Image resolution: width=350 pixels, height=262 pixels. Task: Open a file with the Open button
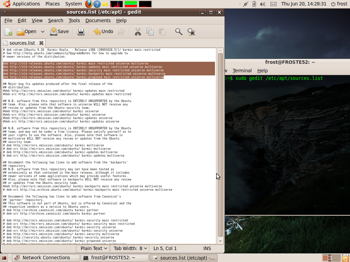pyautogui.click(x=26, y=32)
